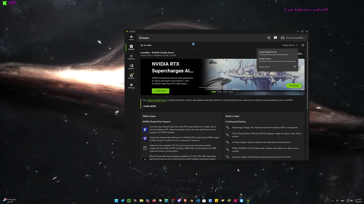Screen dimensions: 364x204
Task: Select the first active carousel indicator
Action: (x=214, y=92)
